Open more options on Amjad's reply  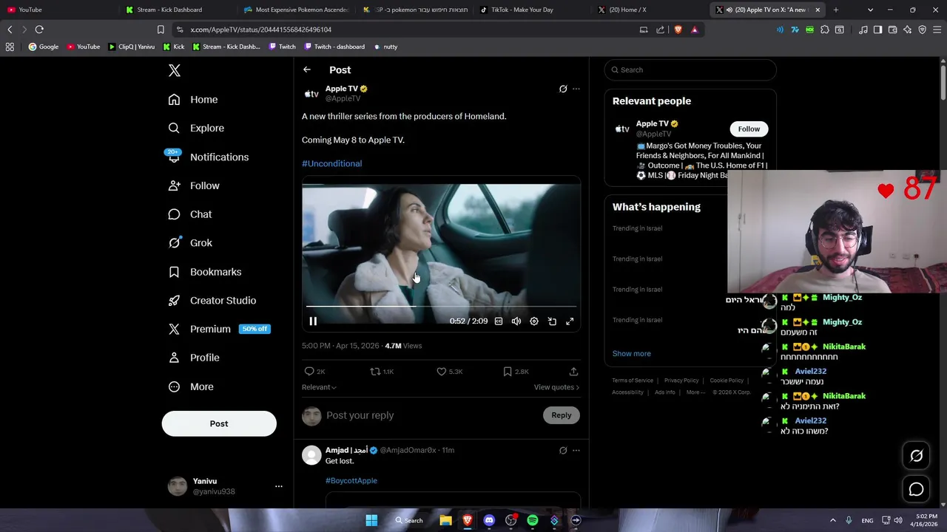click(576, 450)
